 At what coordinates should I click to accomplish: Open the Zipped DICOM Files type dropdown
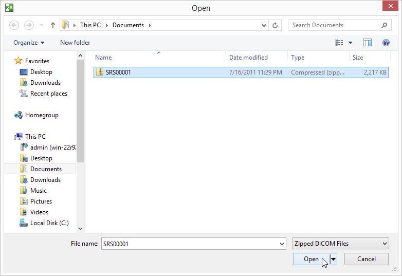[x=340, y=244]
